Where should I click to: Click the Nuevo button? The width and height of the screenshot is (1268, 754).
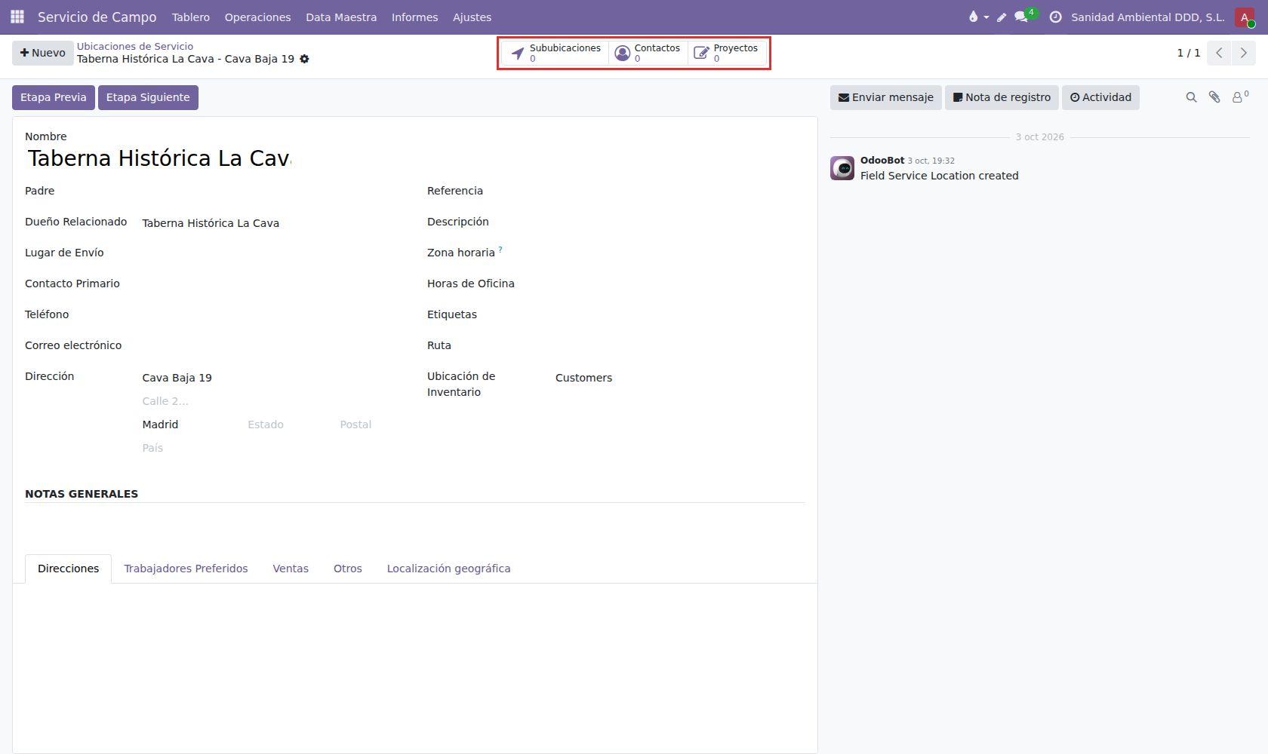coord(43,53)
